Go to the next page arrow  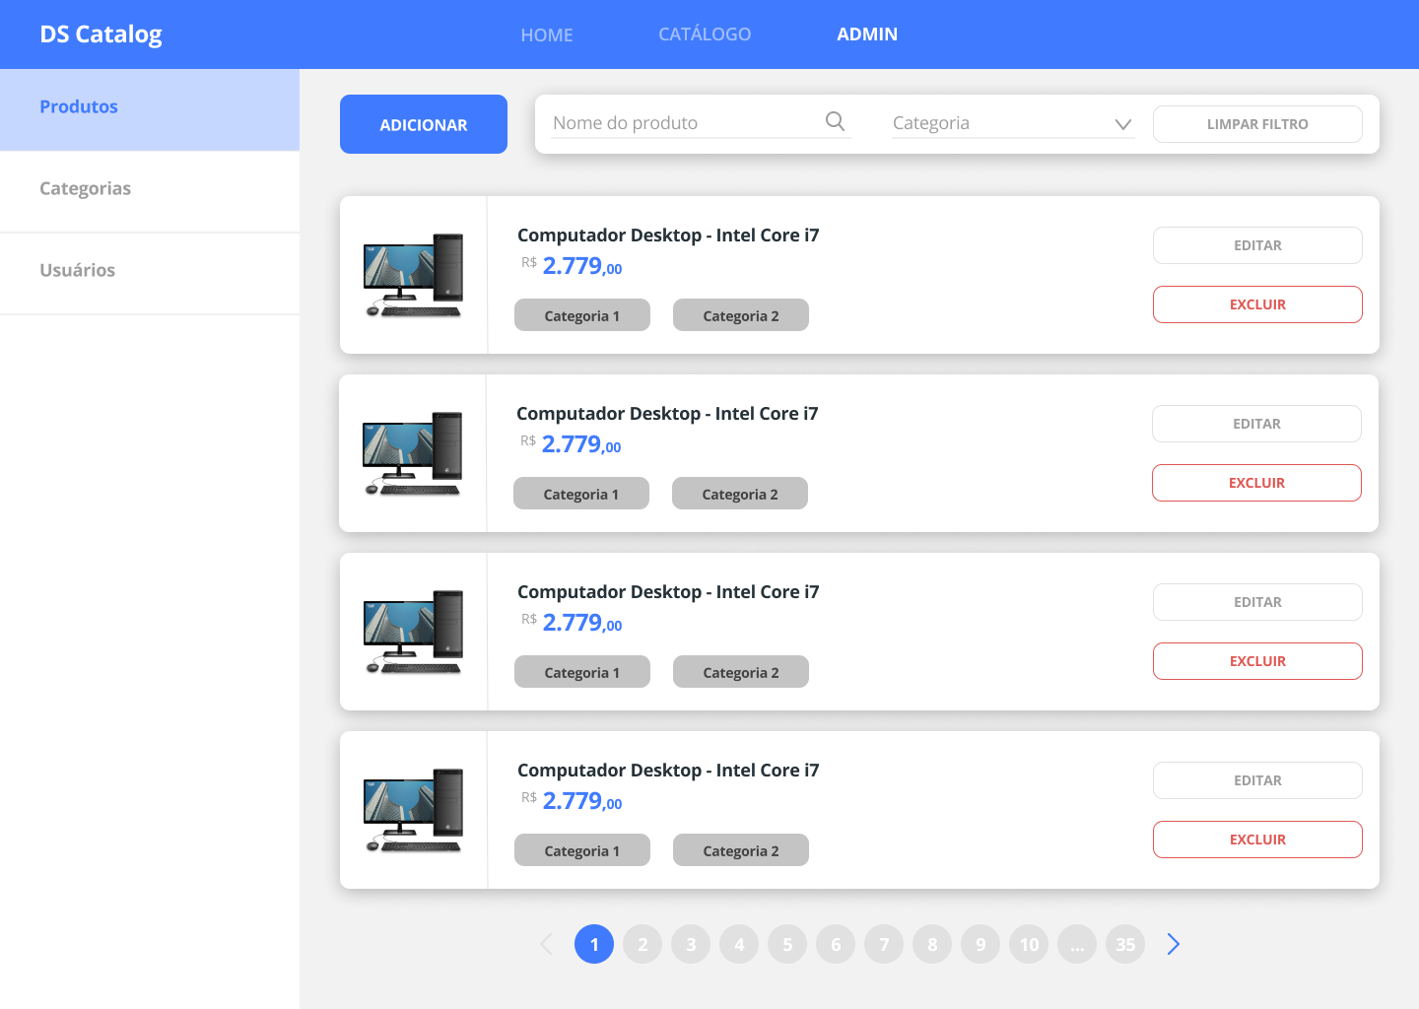[1173, 944]
